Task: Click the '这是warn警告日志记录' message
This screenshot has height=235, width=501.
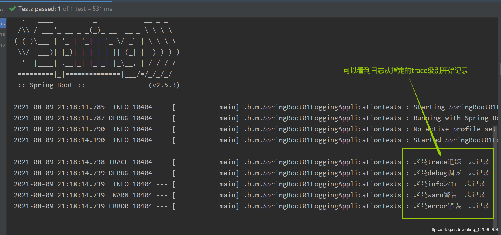Action: [x=450, y=195]
